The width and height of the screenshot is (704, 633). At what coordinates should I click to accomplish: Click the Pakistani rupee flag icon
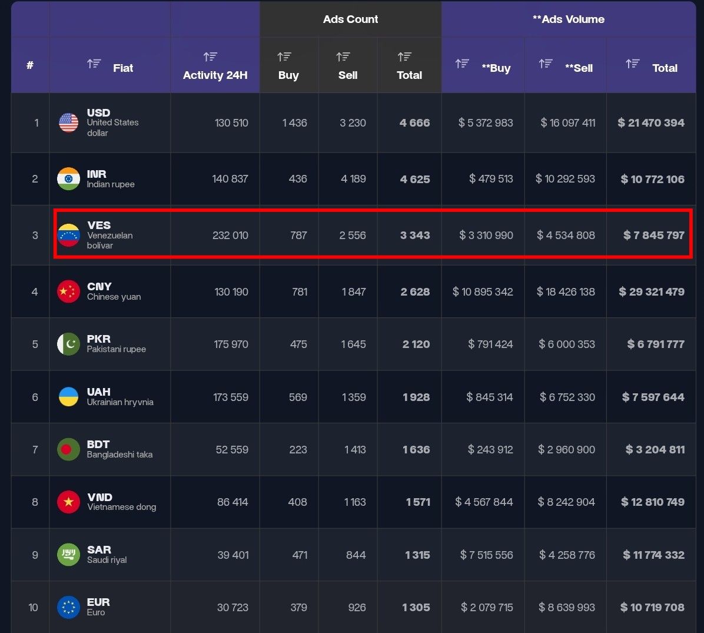(68, 344)
